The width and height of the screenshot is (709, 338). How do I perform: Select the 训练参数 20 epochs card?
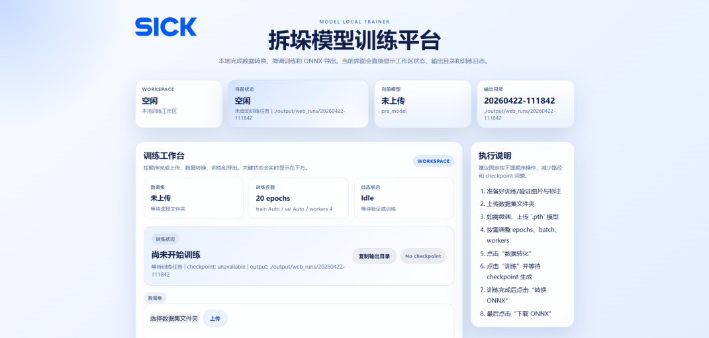pos(299,198)
